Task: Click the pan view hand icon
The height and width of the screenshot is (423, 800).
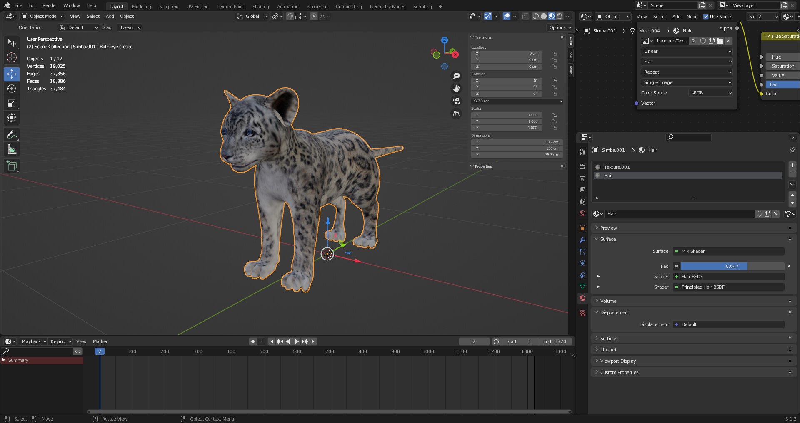Action: tap(456, 89)
